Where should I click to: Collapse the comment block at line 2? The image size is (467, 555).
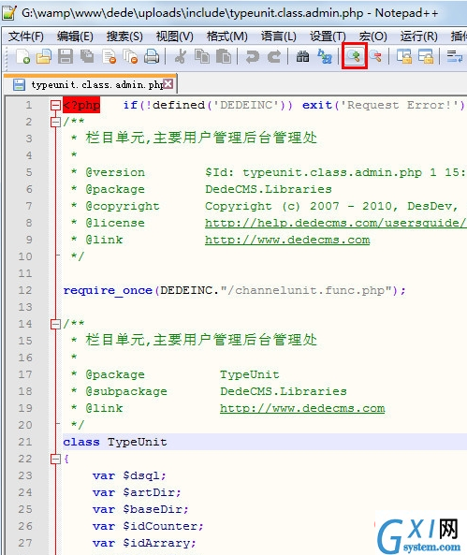point(55,122)
